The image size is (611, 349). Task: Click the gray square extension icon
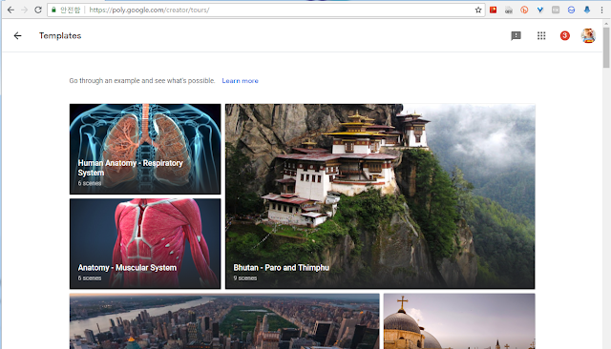click(556, 10)
